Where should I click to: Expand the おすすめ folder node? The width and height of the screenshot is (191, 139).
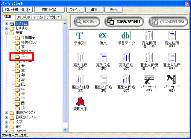tap(7, 28)
